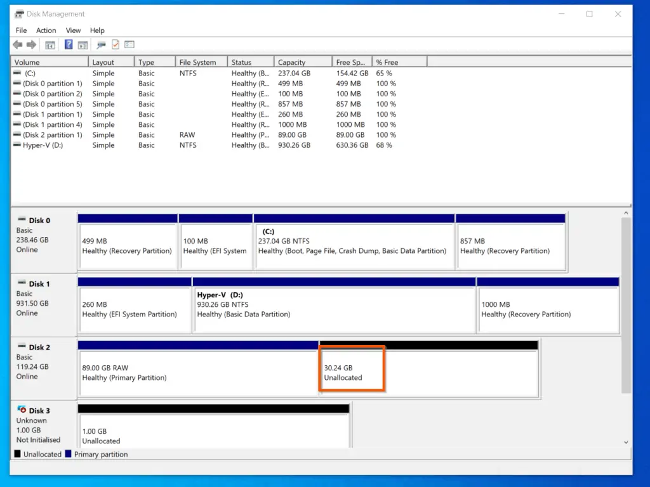Viewport: 650px width, 487px height.
Task: Click the 237.04 GB capacity cell
Action: pos(294,73)
